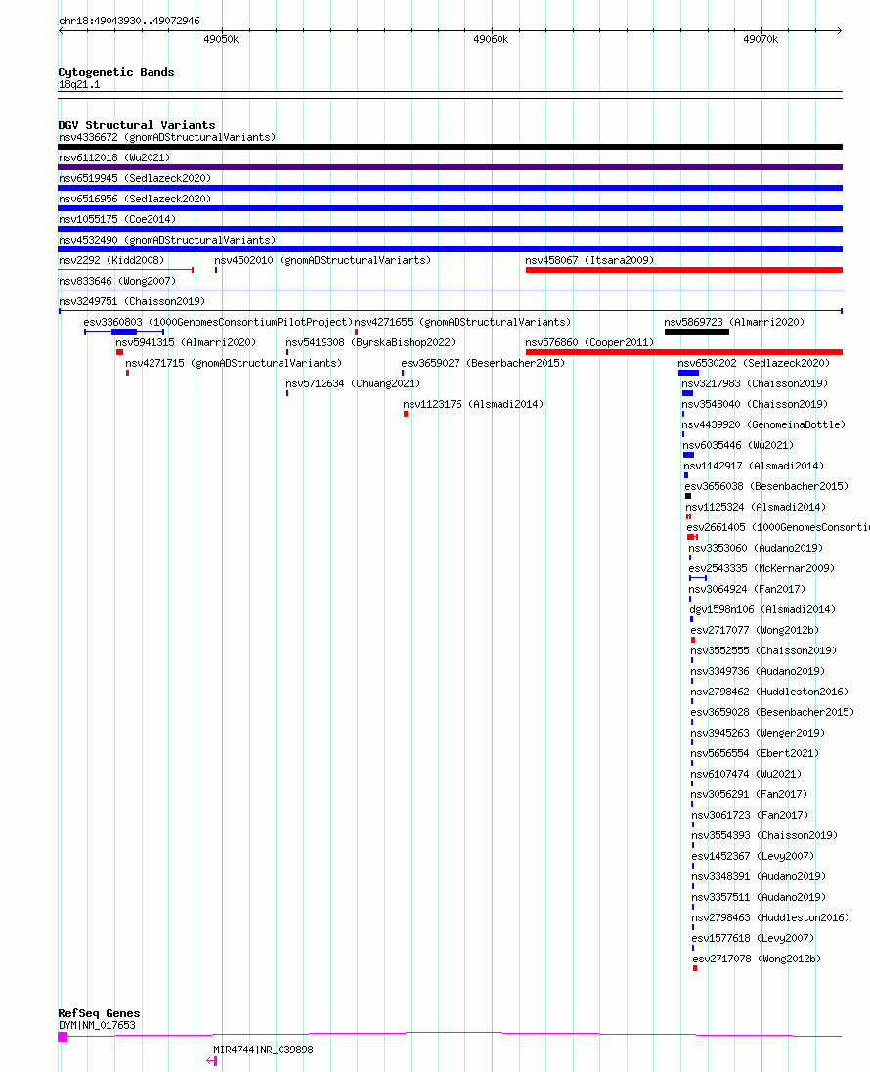Open nsv6035446 (Wu2021) label
The height and width of the screenshot is (1072, 870).
(738, 445)
